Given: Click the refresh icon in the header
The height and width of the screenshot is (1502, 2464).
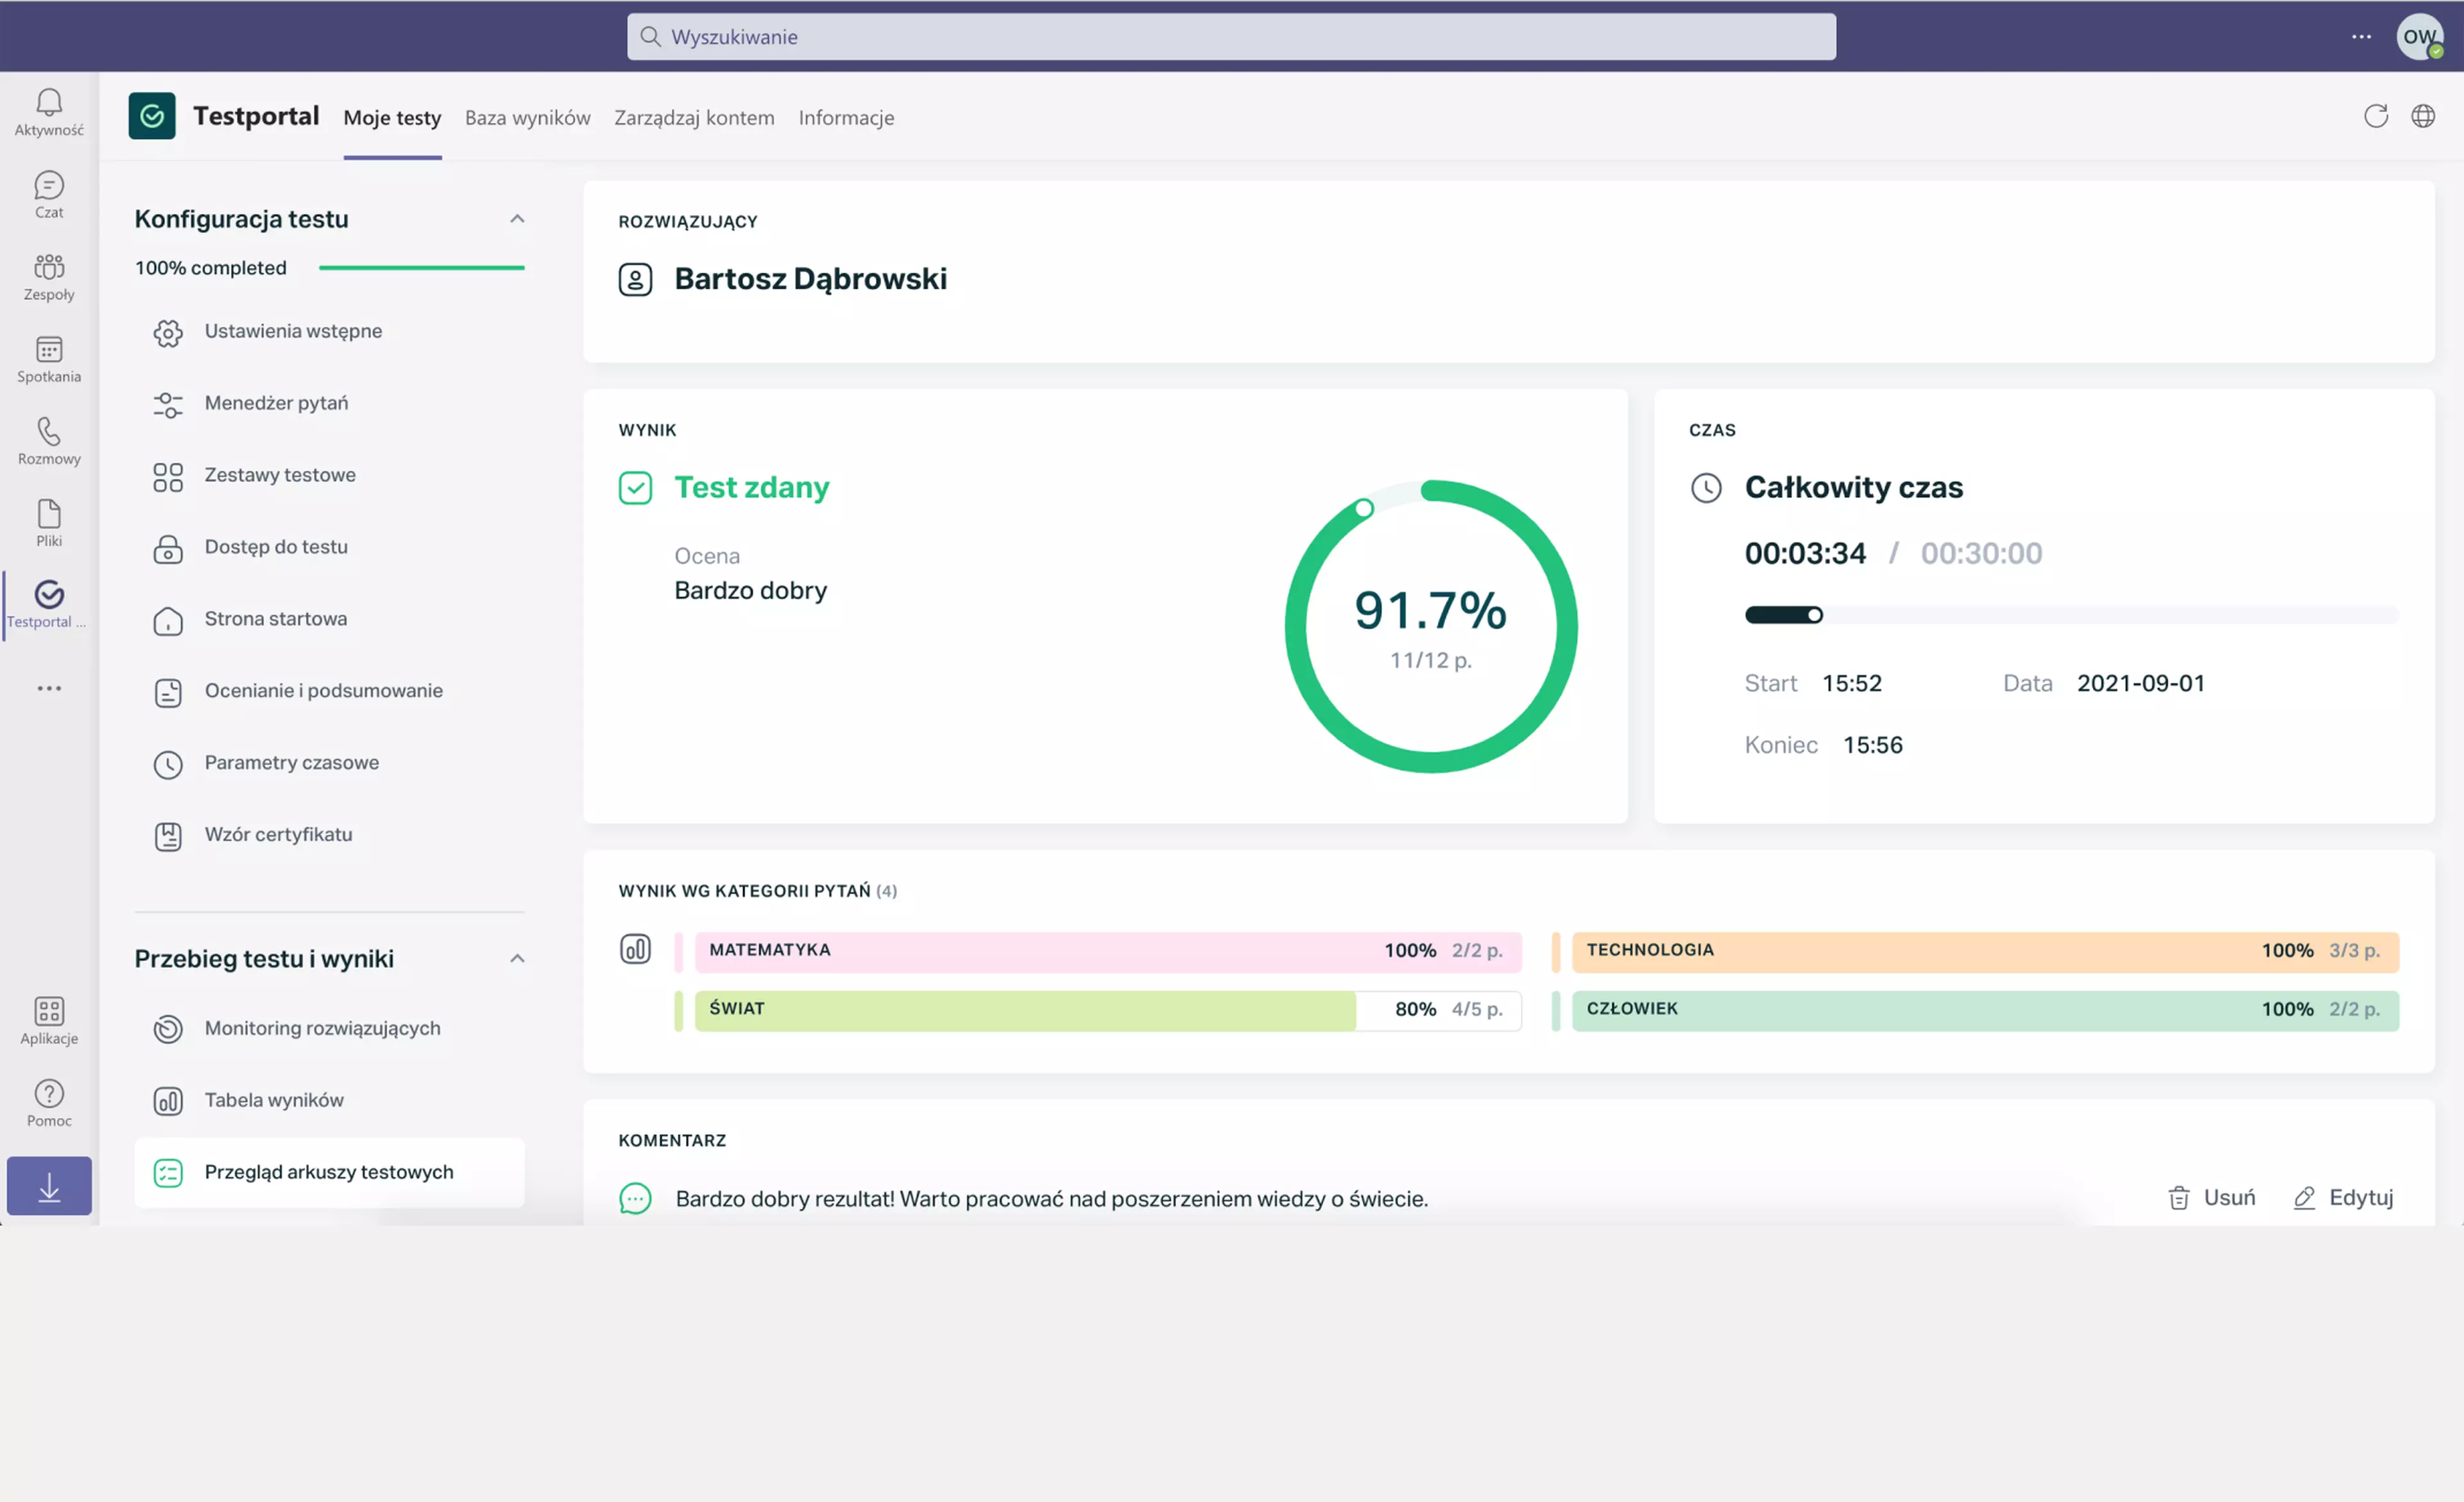Looking at the screenshot, I should click(2376, 117).
